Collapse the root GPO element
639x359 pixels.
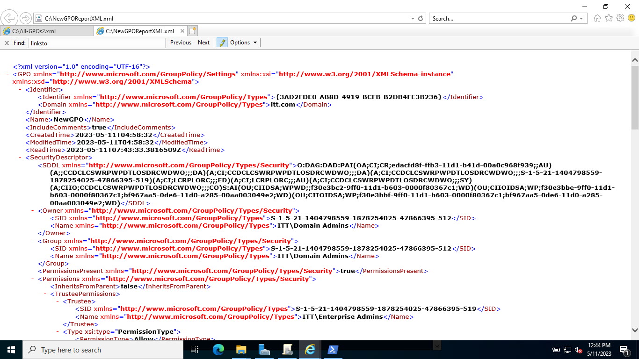click(7, 74)
